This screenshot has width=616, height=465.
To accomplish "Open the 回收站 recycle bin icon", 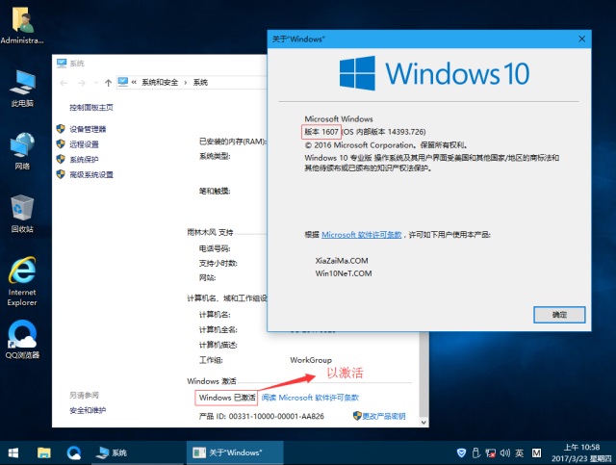I will click(x=22, y=210).
